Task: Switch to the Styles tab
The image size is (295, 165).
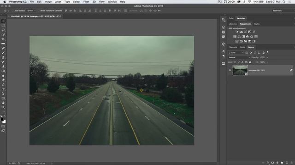Action: point(257,24)
